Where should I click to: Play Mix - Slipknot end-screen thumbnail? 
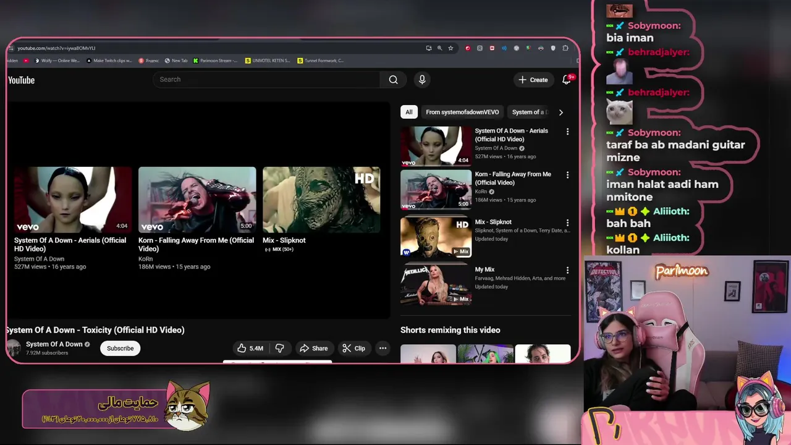321,200
